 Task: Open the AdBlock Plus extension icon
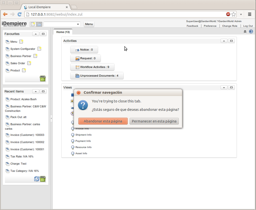(x=228, y=14)
